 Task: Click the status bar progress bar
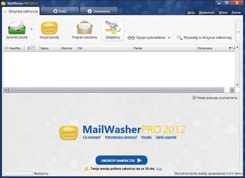[18, 173]
